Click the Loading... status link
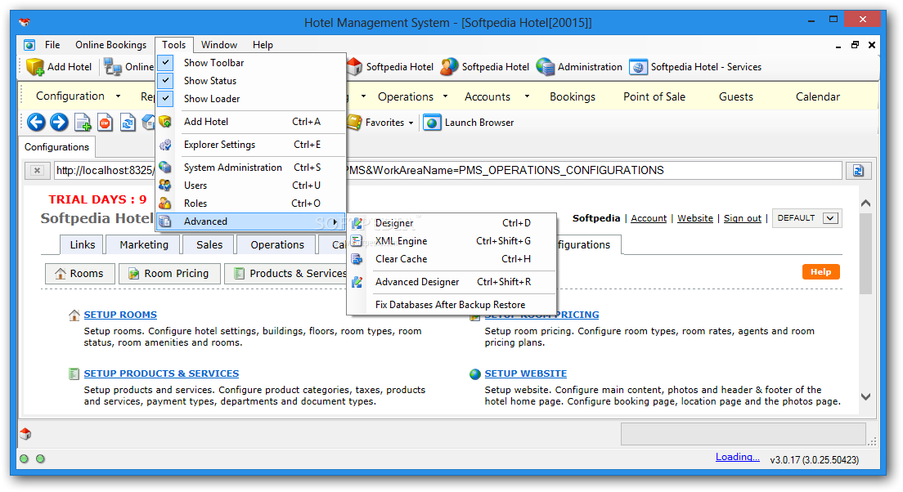Viewport: 903px width, 492px height. (737, 457)
